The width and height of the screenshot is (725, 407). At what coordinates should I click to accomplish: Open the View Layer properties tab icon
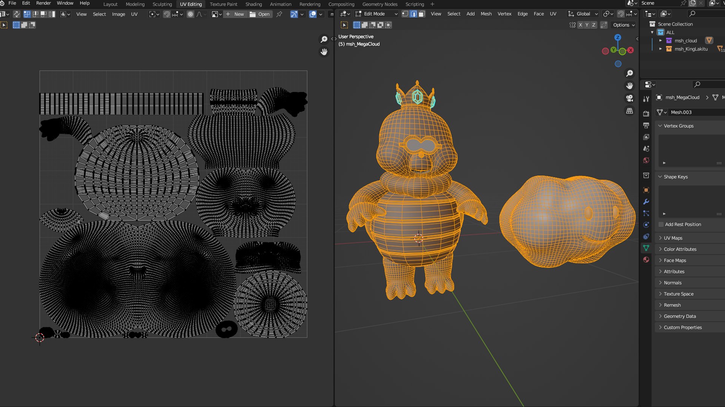[x=646, y=137]
